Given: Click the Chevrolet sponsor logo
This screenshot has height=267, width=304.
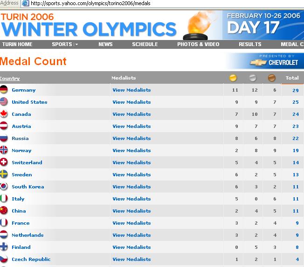Looking at the screenshot, I should [x=274, y=62].
